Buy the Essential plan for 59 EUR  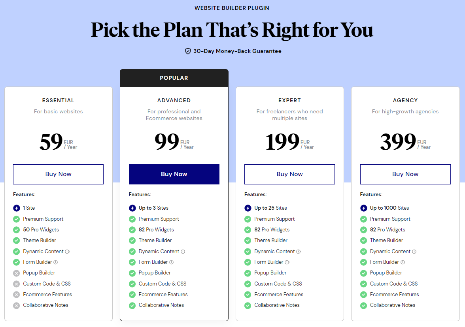pos(58,174)
